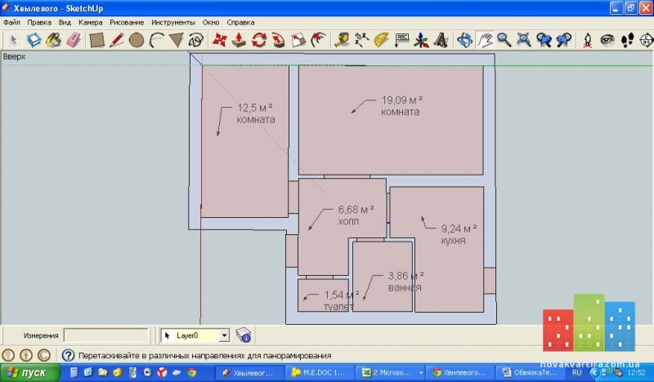Image resolution: width=654 pixels, height=382 pixels.
Task: Select the Scale tool
Action: [x=298, y=41]
